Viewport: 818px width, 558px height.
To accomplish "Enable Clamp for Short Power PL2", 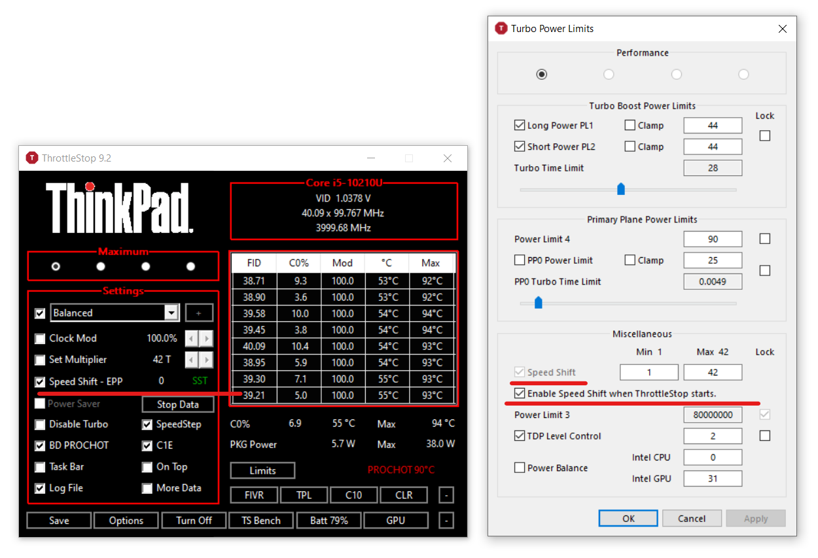I will click(630, 147).
